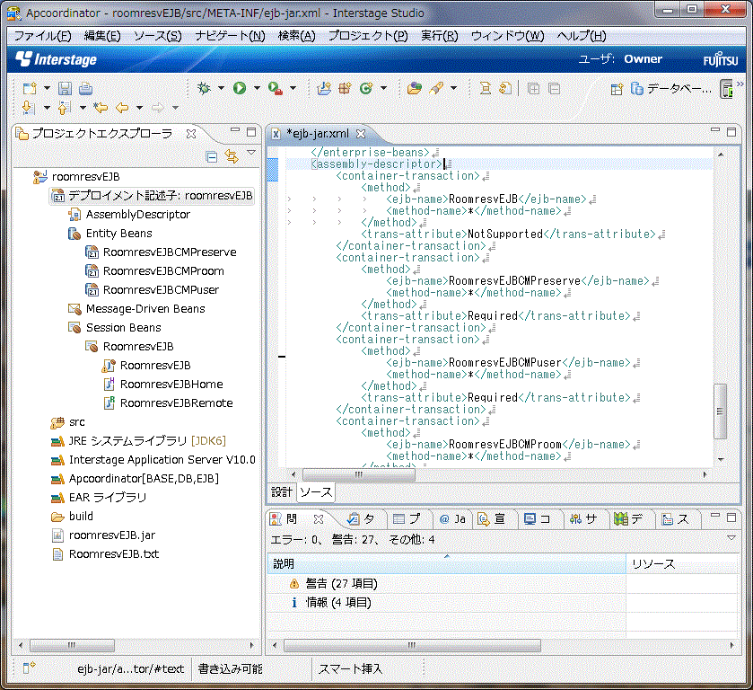This screenshot has height=690, width=753.
Task: Open the Back history dropdown arrow
Action: click(x=139, y=108)
